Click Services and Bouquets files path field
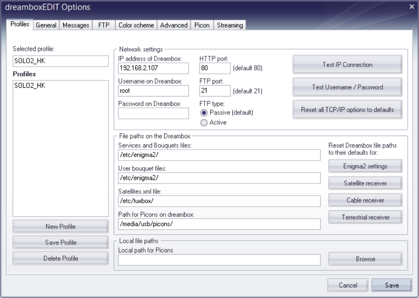This screenshot has width=419, height=298. pos(219,155)
